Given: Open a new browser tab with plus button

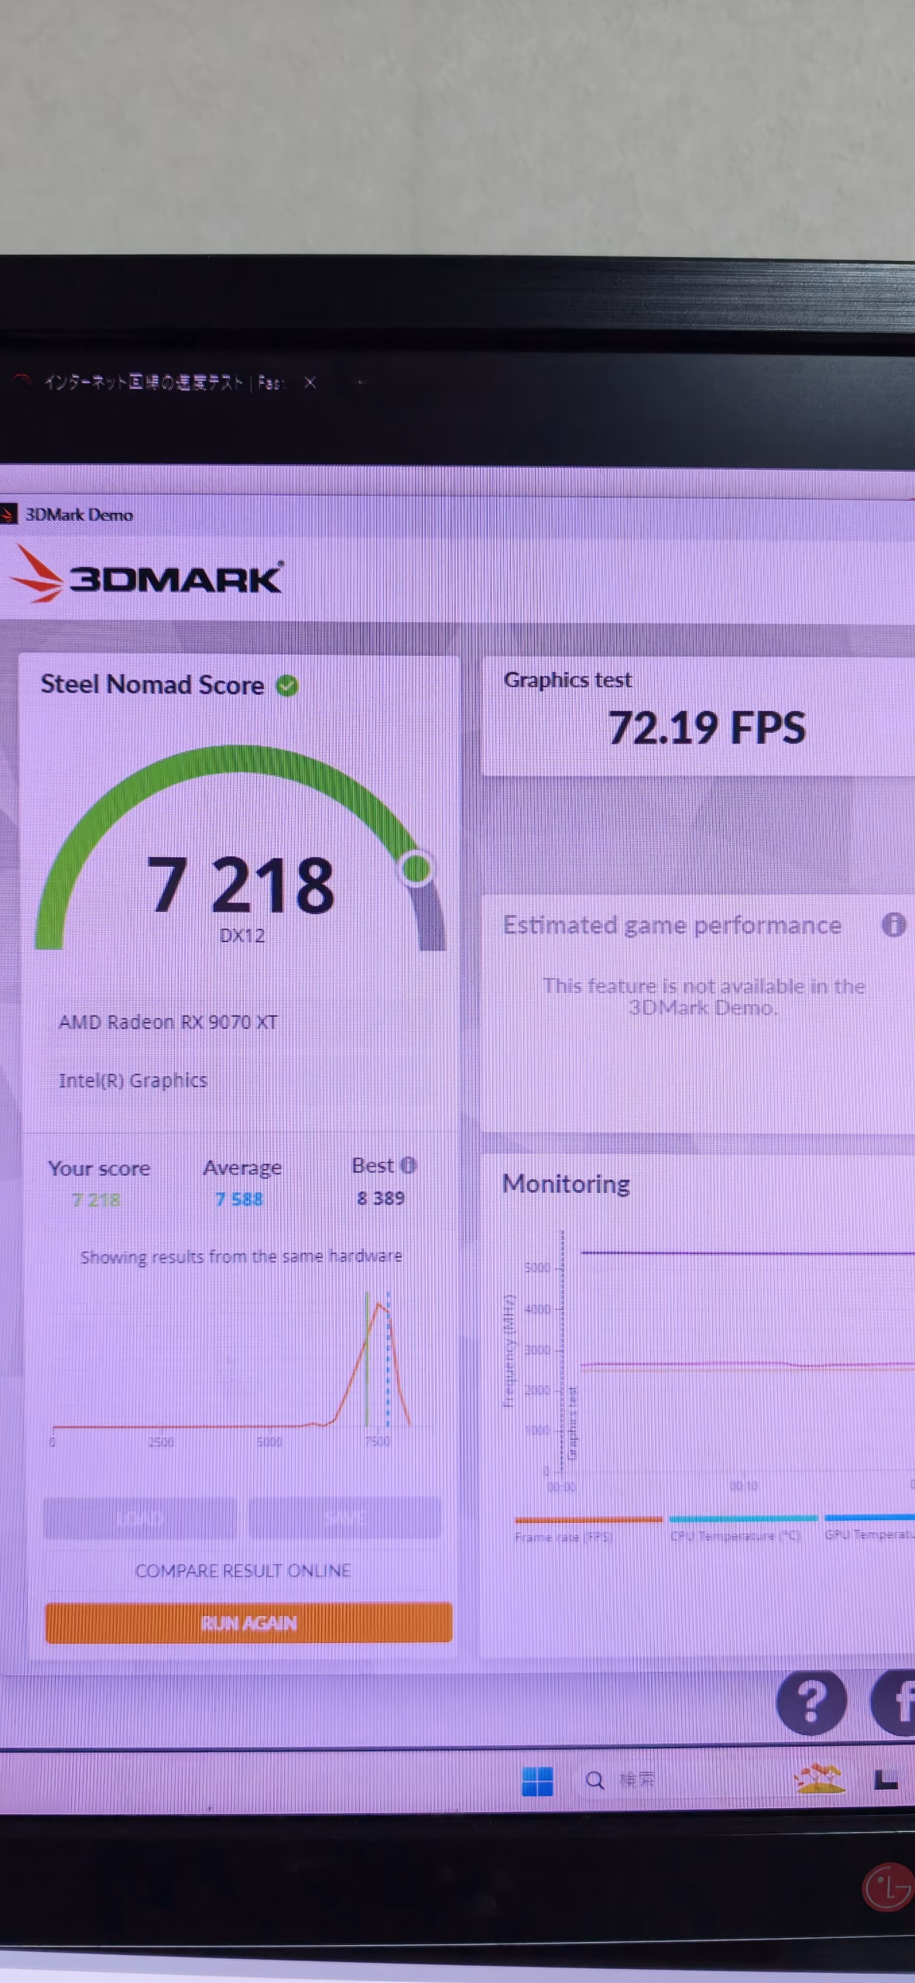Looking at the screenshot, I should coord(359,383).
